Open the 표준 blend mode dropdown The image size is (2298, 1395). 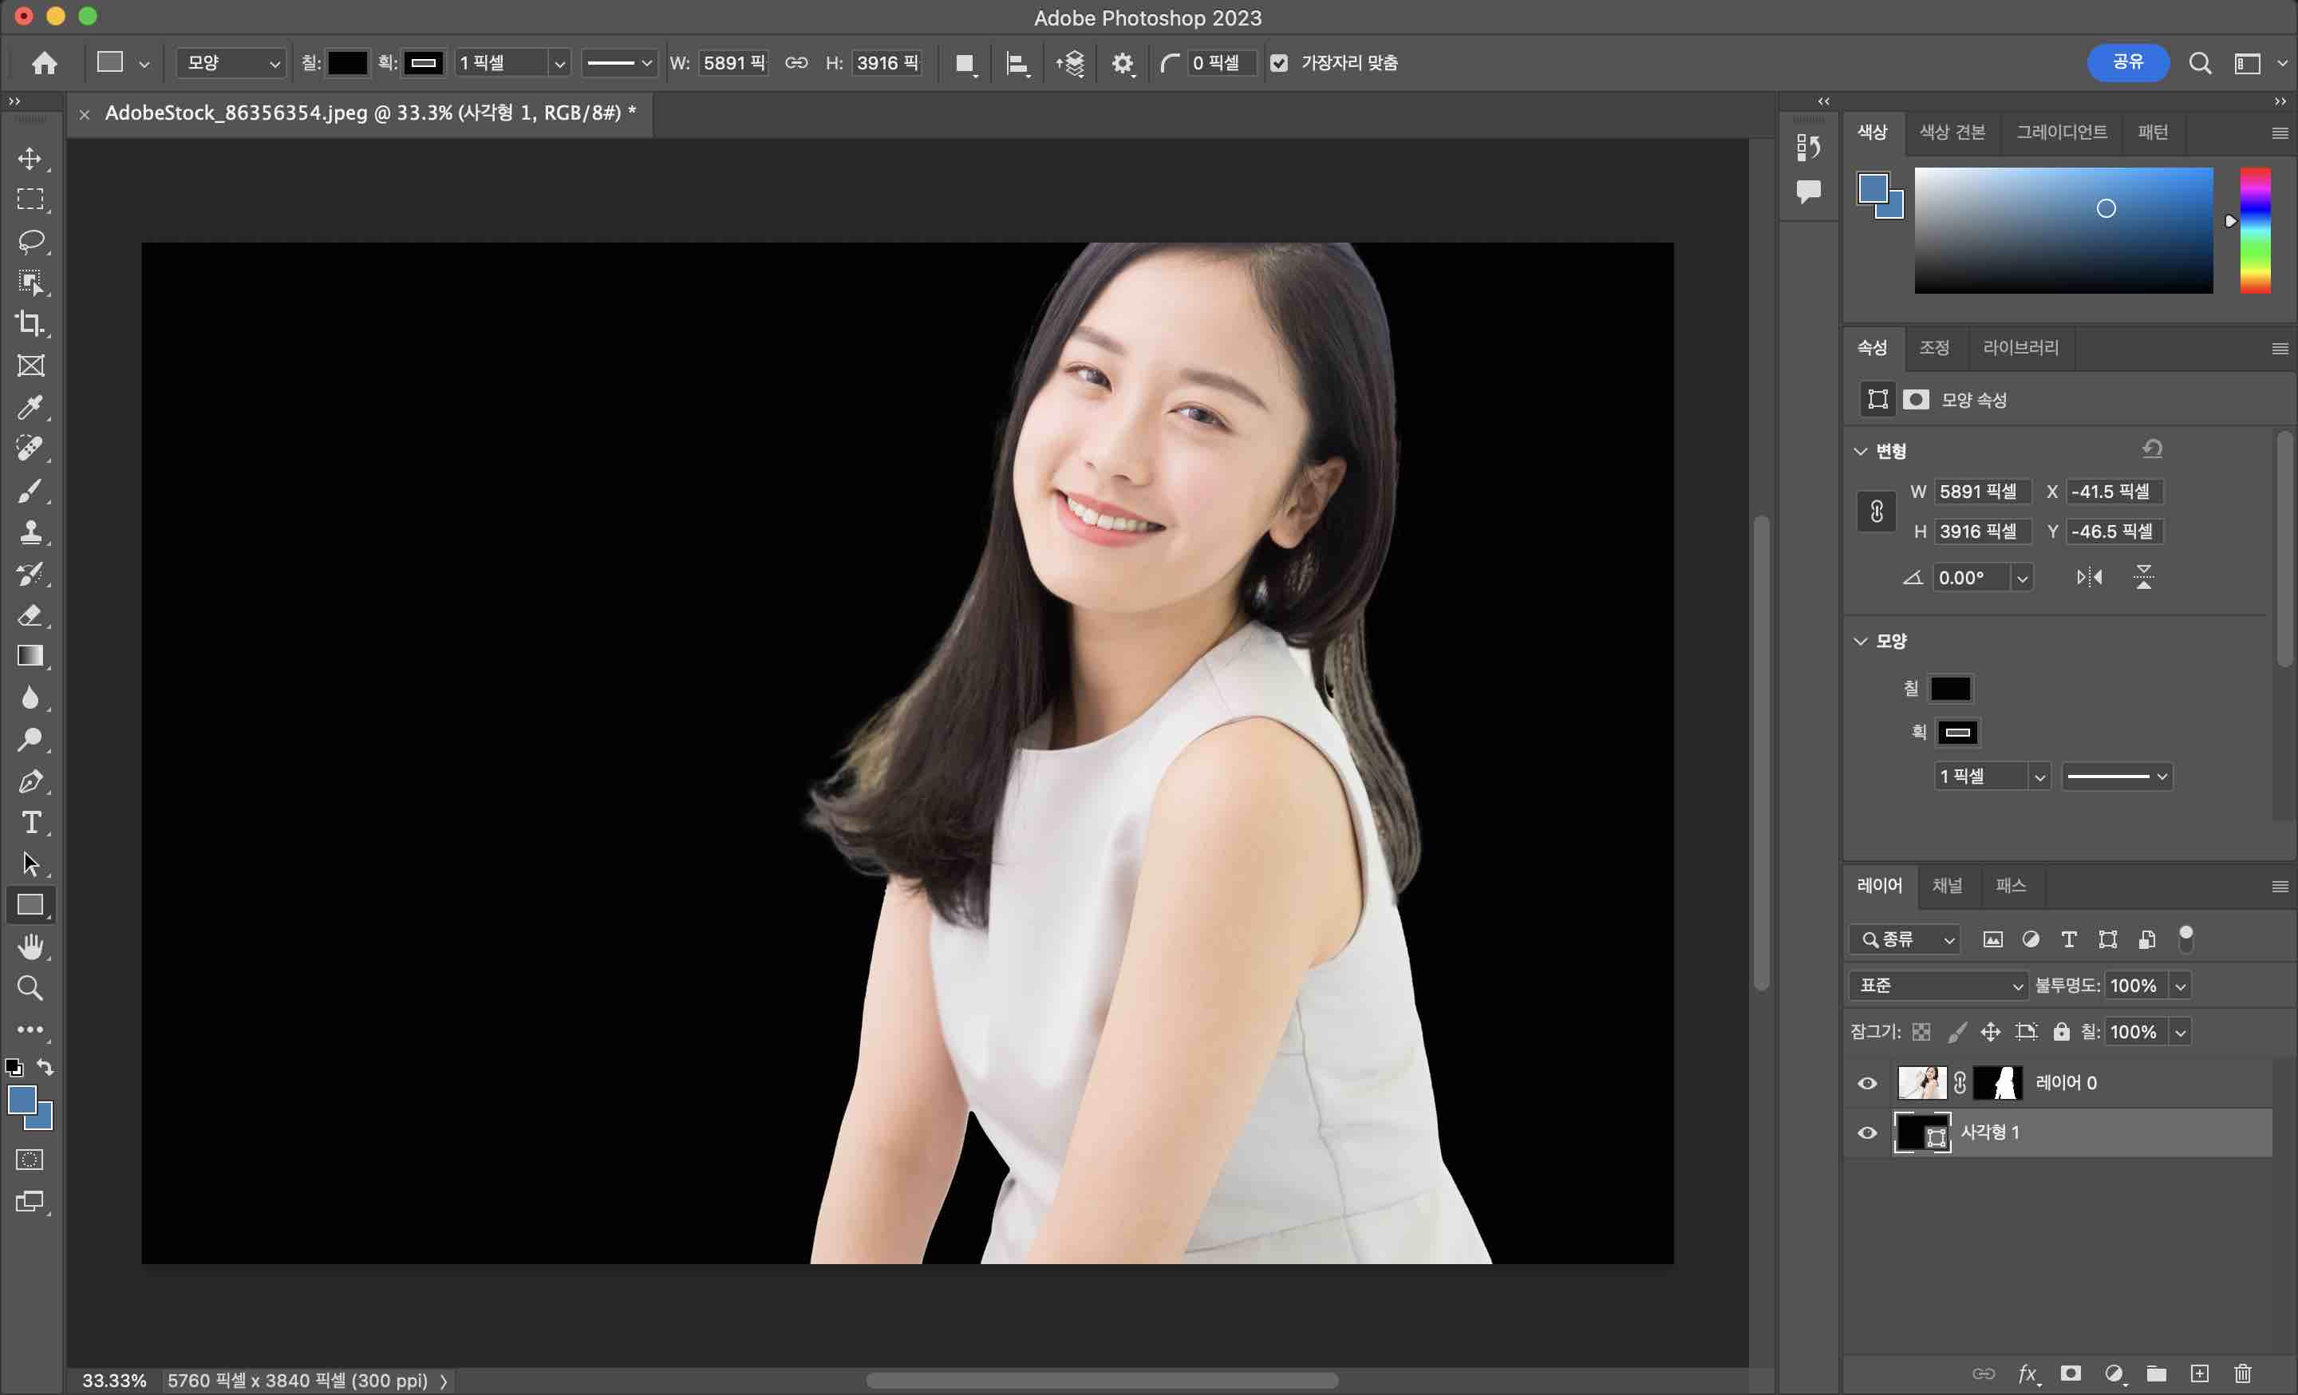point(1938,986)
